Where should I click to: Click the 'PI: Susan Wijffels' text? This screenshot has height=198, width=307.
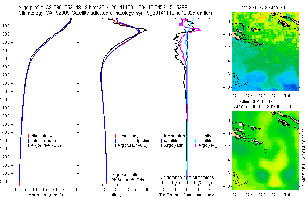(x=128, y=180)
